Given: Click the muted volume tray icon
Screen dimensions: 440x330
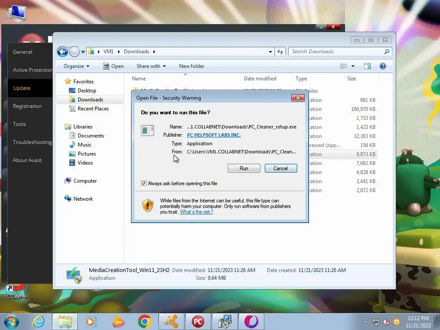Looking at the screenshot, I should (x=386, y=322).
